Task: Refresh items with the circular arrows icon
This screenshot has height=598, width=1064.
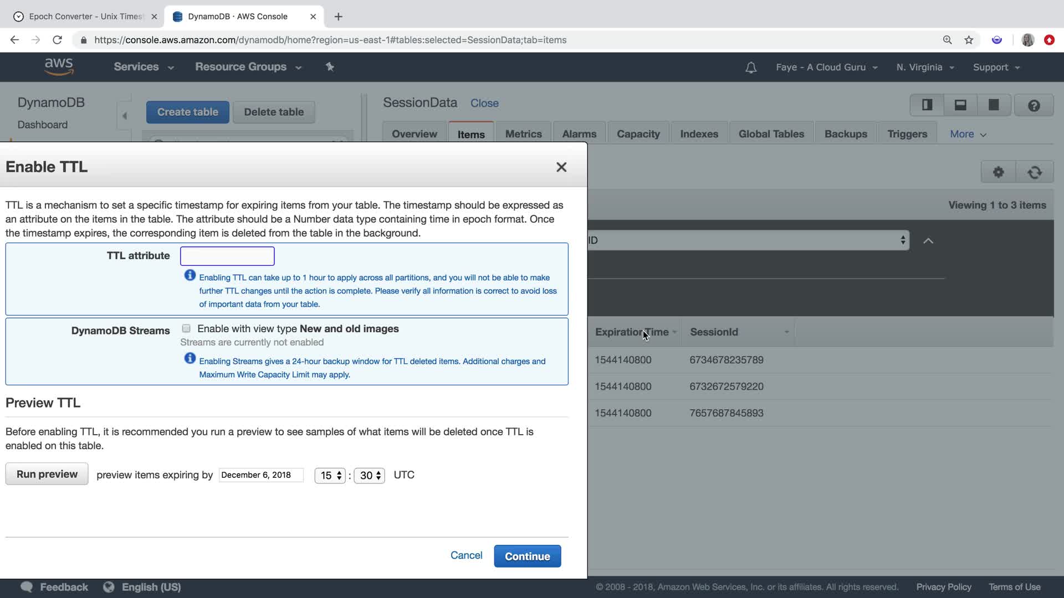Action: pyautogui.click(x=1034, y=172)
